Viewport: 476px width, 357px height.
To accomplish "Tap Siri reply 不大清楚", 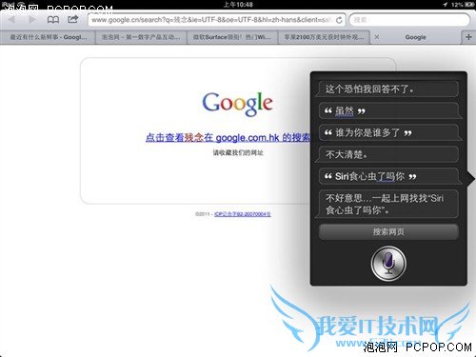I will (387, 154).
